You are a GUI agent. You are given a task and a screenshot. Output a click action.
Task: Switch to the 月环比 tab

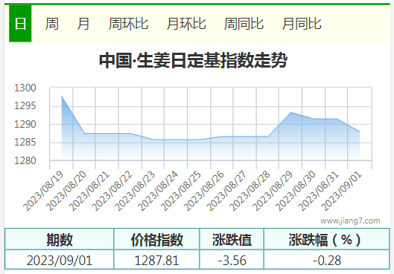coord(186,24)
